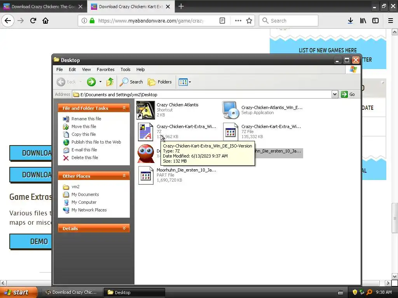Click Desktop taskbar item
This screenshot has height=298, width=398.
(134, 293)
